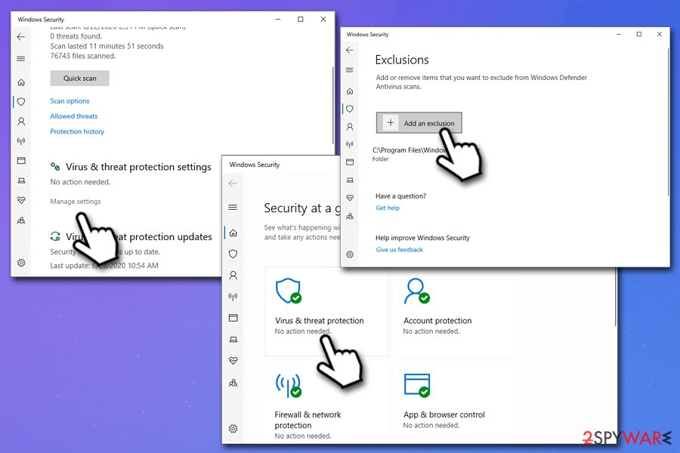
Task: Open App & browser icon in Exclusions window
Action: click(x=350, y=162)
